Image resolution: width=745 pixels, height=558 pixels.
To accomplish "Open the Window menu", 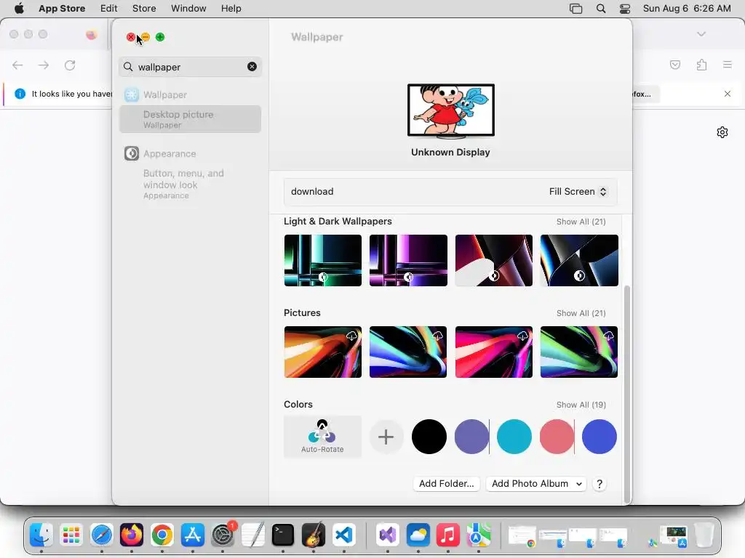I will (x=188, y=8).
